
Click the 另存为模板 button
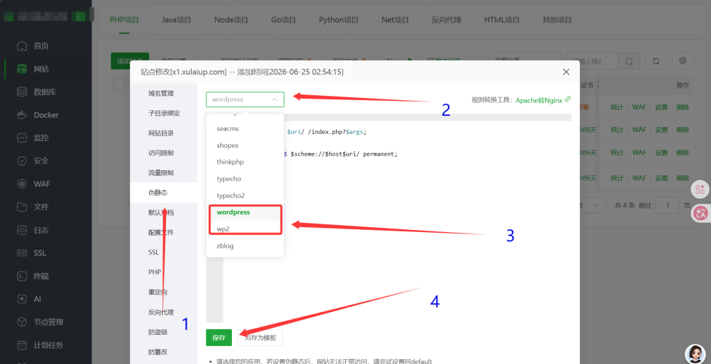coord(260,338)
